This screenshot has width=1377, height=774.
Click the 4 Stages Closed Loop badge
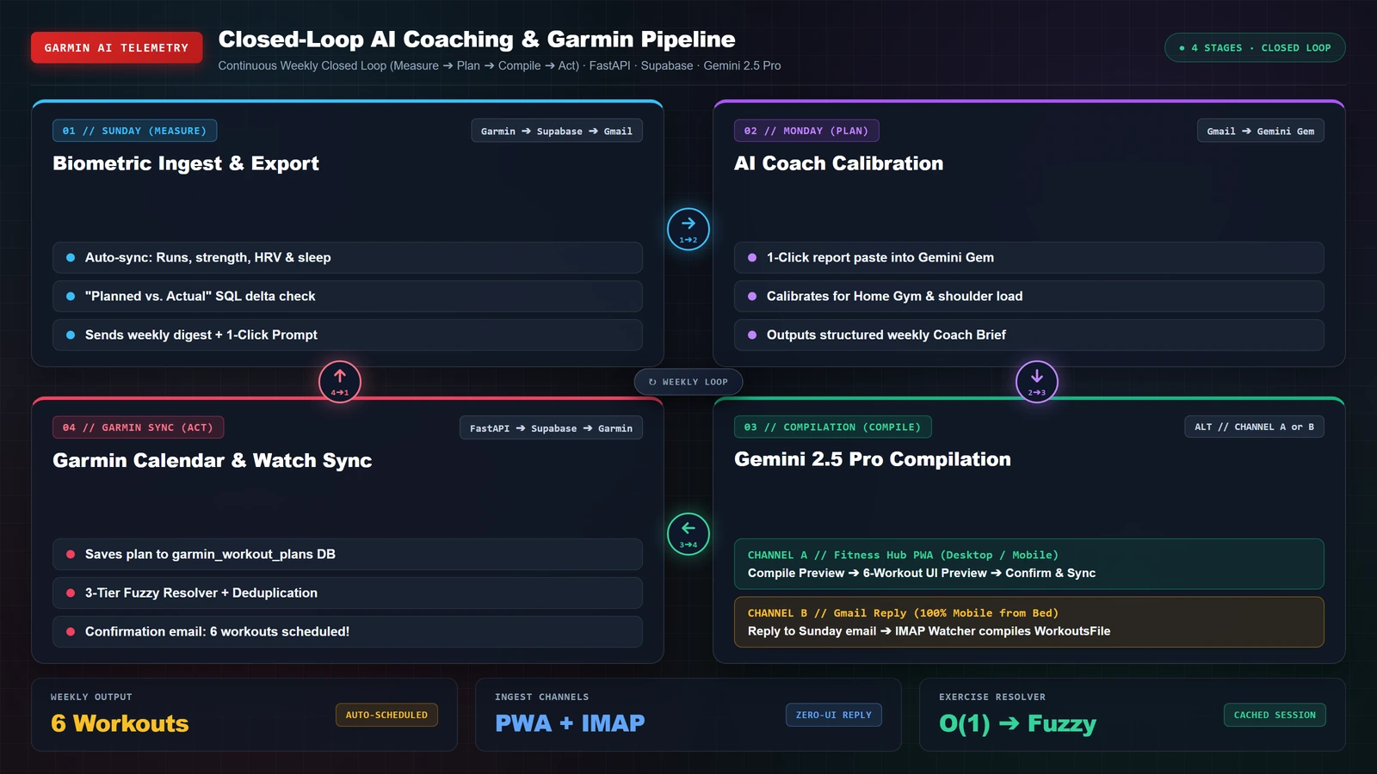pyautogui.click(x=1255, y=47)
